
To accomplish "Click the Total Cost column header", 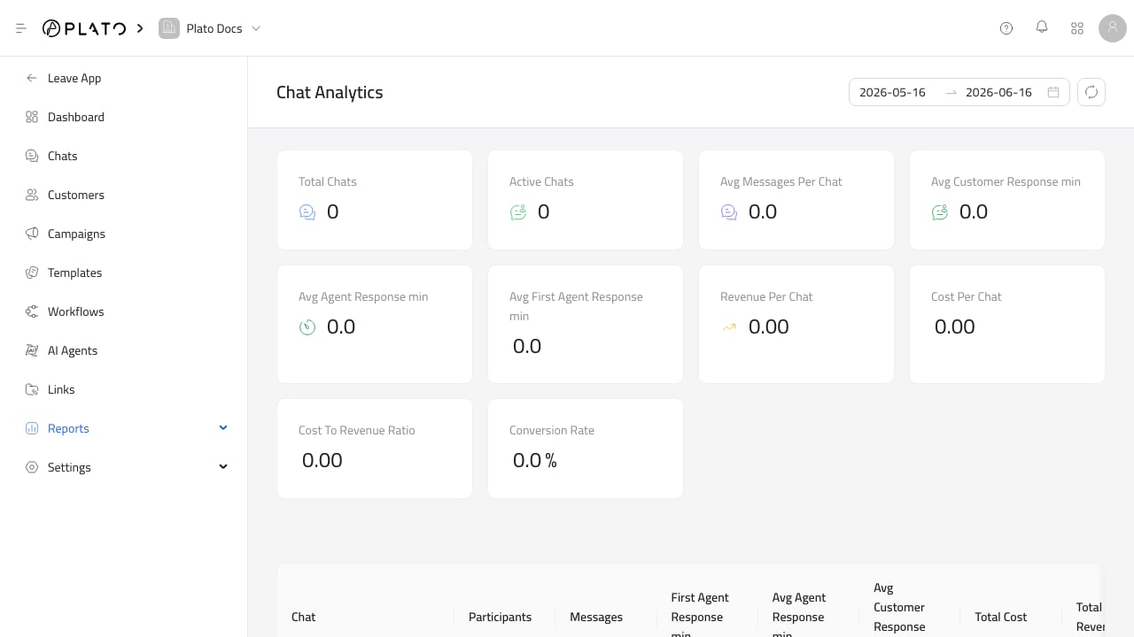I will [x=1001, y=617].
